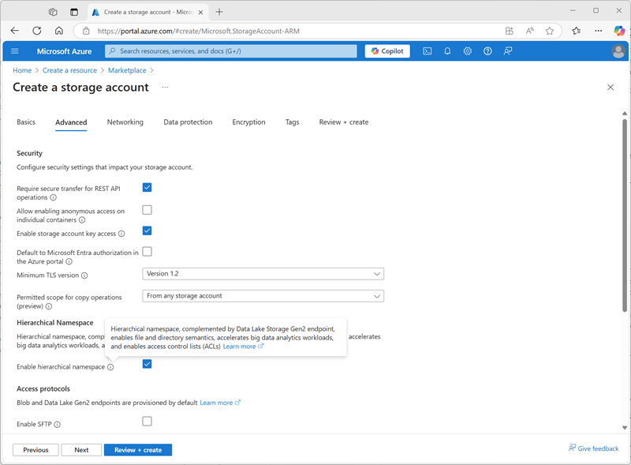Screen dimensions: 631x465
Task: Open the Permitted scope for copy dropdown
Action: pyautogui.click(x=263, y=296)
